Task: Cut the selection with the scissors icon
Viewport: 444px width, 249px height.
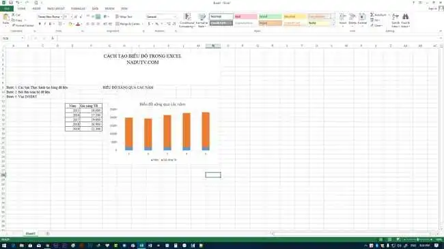Action: 13,15
